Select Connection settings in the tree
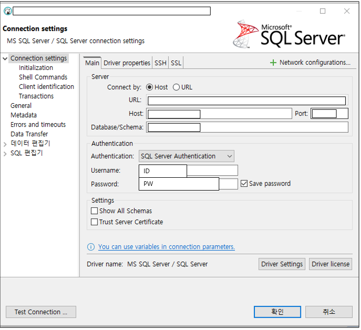 pyautogui.click(x=39, y=58)
